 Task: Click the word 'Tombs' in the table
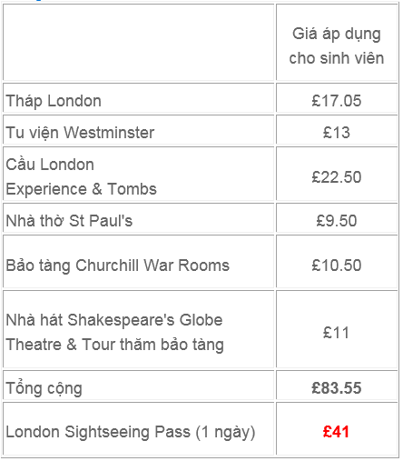click(x=132, y=189)
